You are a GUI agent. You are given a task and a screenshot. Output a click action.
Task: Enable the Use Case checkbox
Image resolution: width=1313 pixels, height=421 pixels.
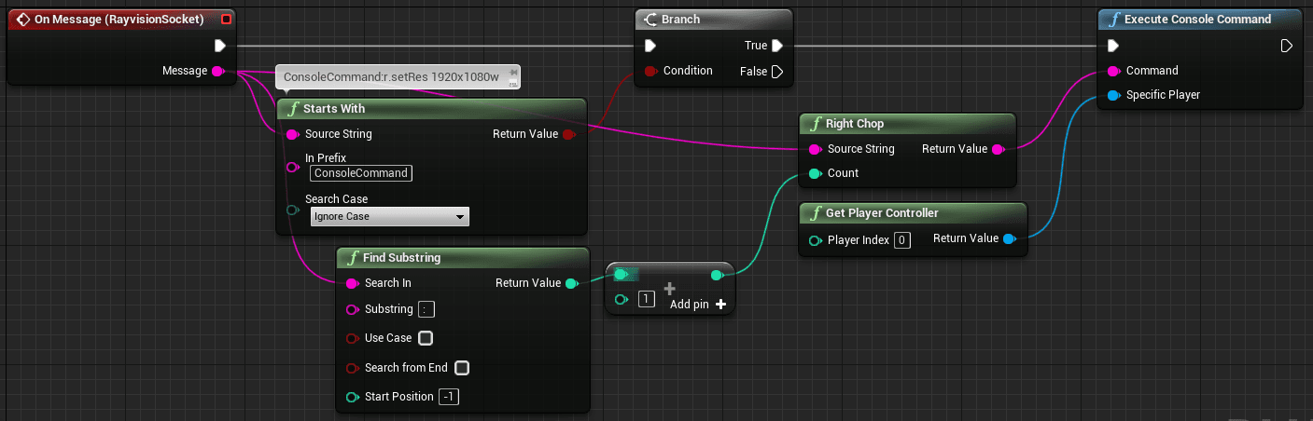pos(426,338)
